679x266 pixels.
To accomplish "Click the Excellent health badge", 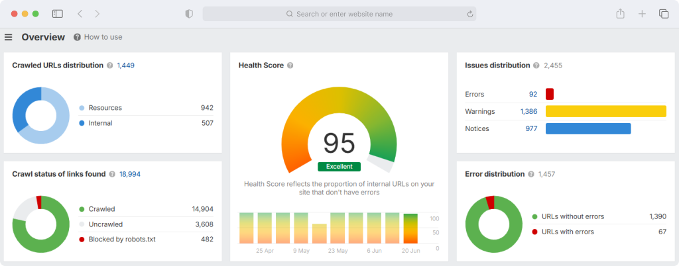I will pos(339,167).
